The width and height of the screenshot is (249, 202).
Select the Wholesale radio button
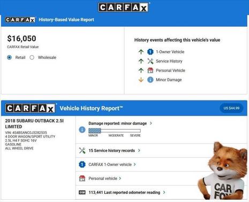[32, 57]
